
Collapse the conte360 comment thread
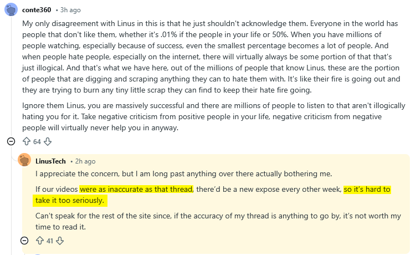coord(11,142)
